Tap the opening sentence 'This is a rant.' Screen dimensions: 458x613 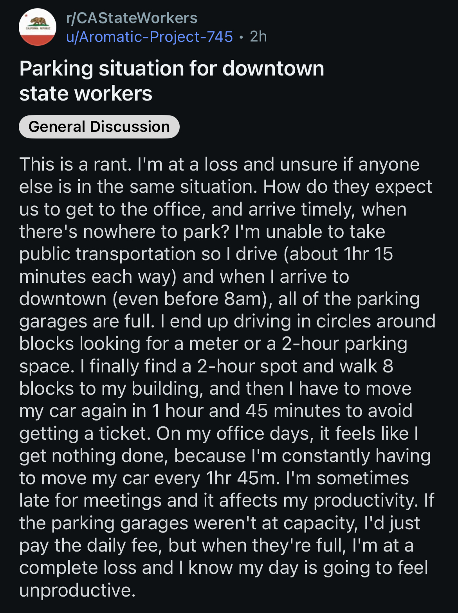pyautogui.click(x=75, y=164)
